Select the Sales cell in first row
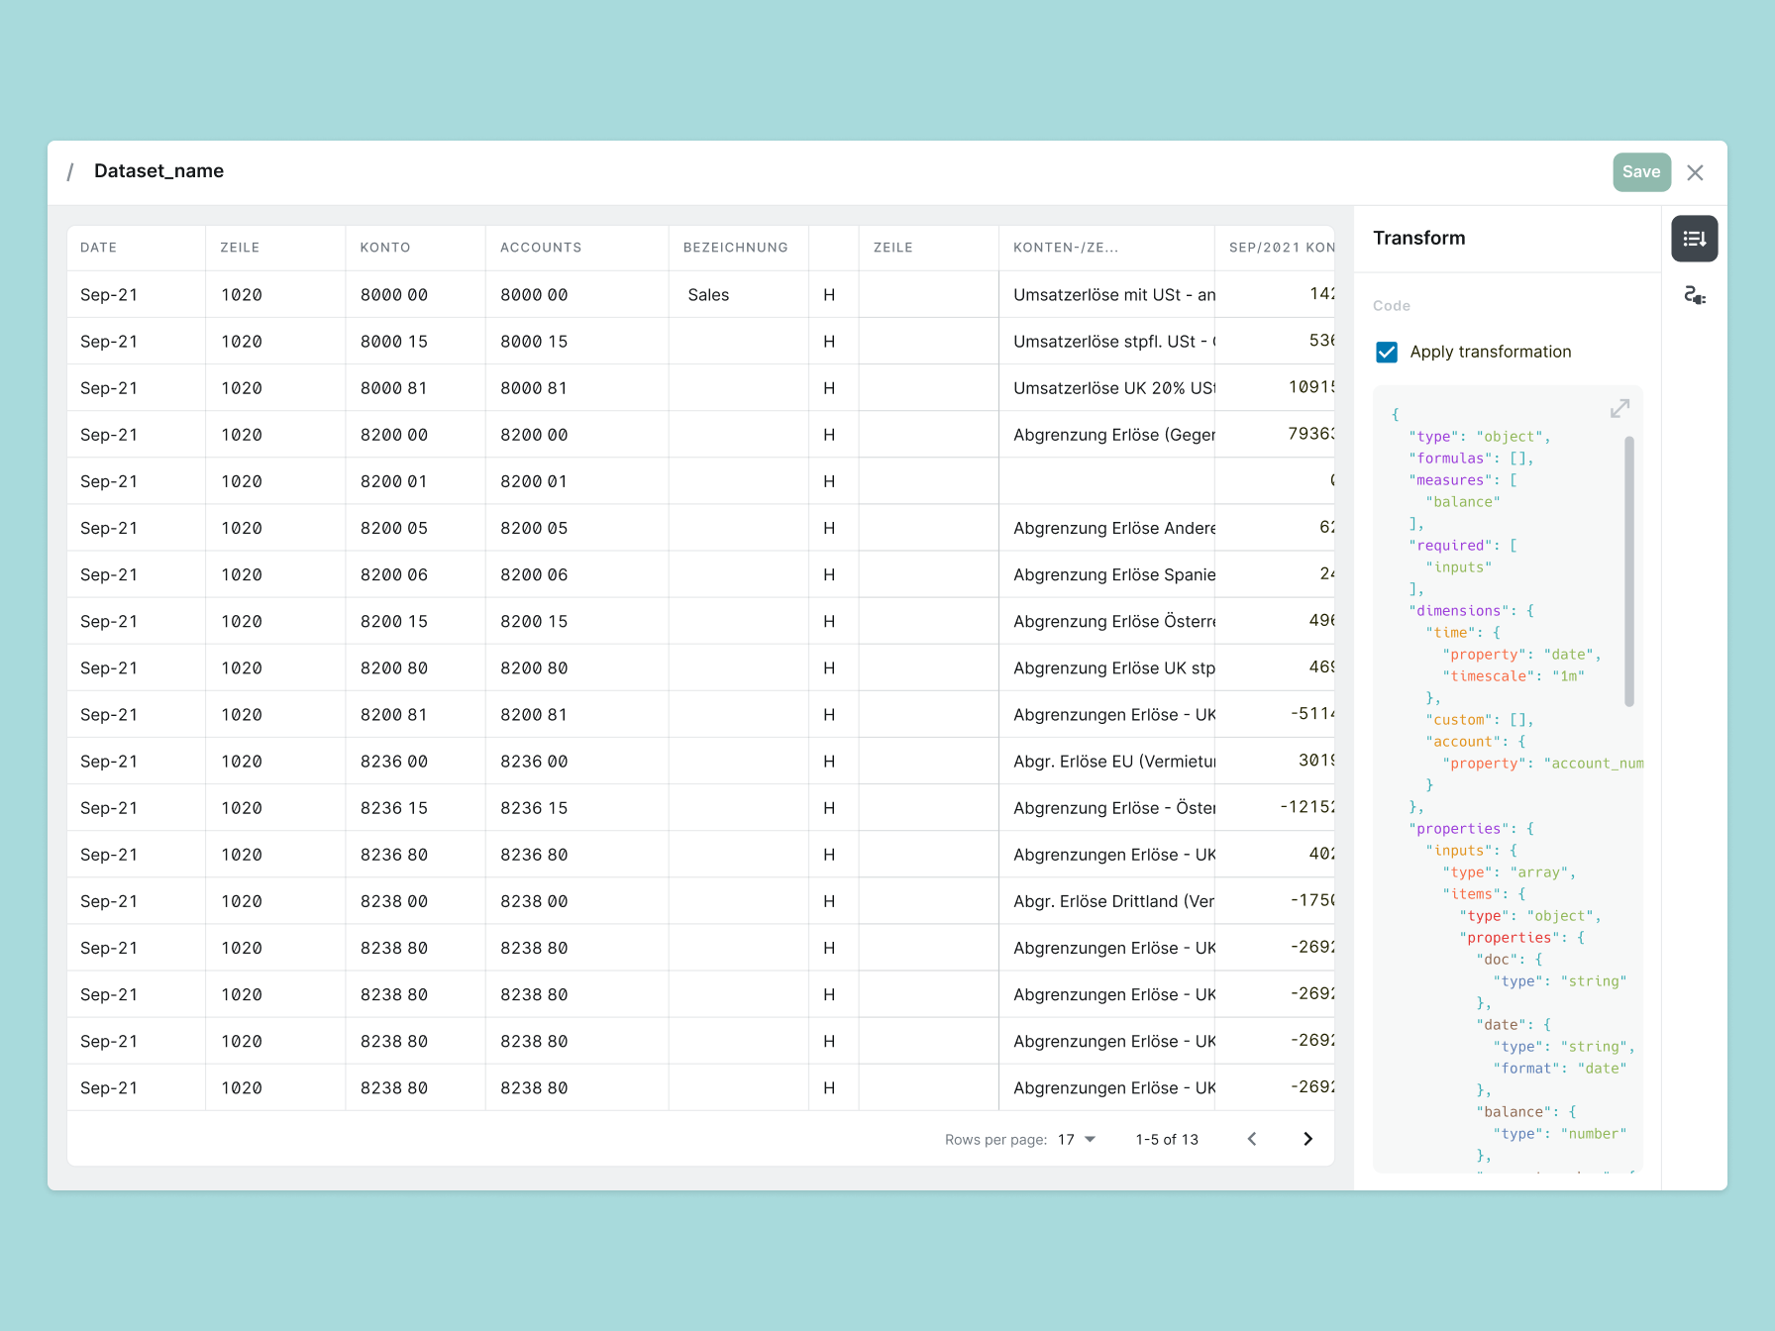 click(738, 295)
